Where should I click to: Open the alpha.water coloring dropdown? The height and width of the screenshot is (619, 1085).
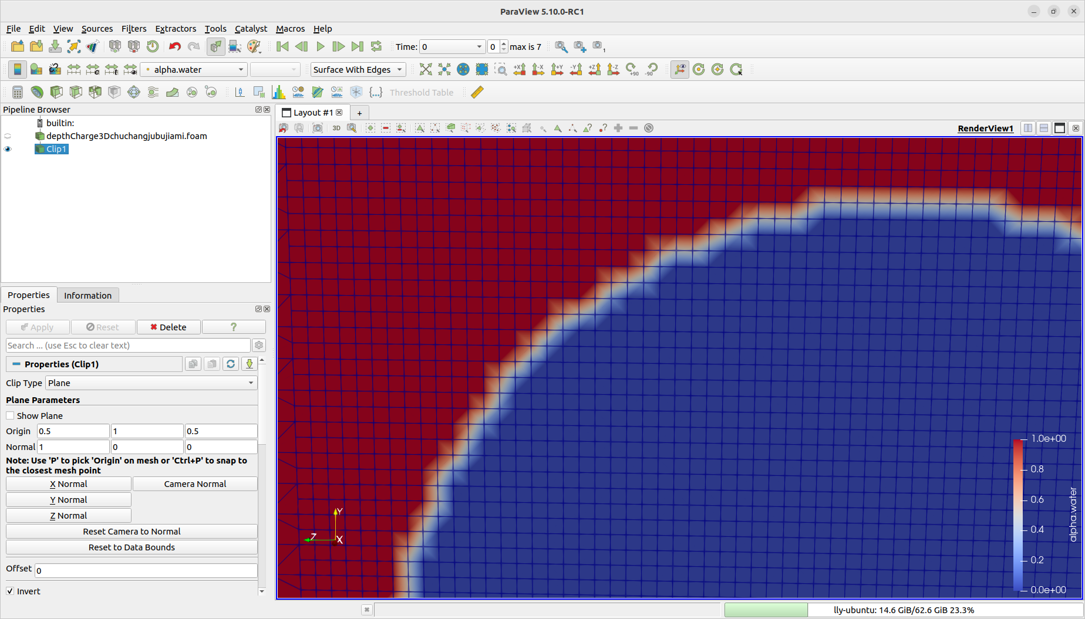pos(194,69)
